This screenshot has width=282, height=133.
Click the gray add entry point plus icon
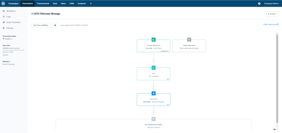[x=189, y=40]
